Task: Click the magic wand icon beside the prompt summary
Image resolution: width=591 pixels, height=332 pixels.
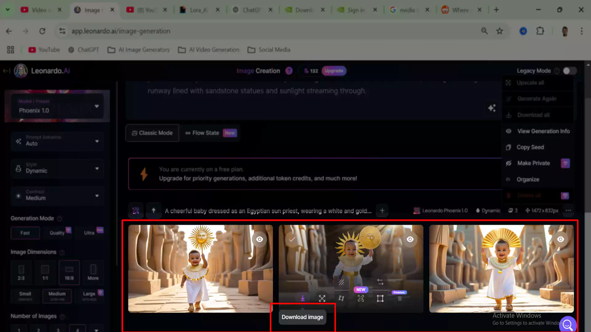Action: pyautogui.click(x=136, y=211)
